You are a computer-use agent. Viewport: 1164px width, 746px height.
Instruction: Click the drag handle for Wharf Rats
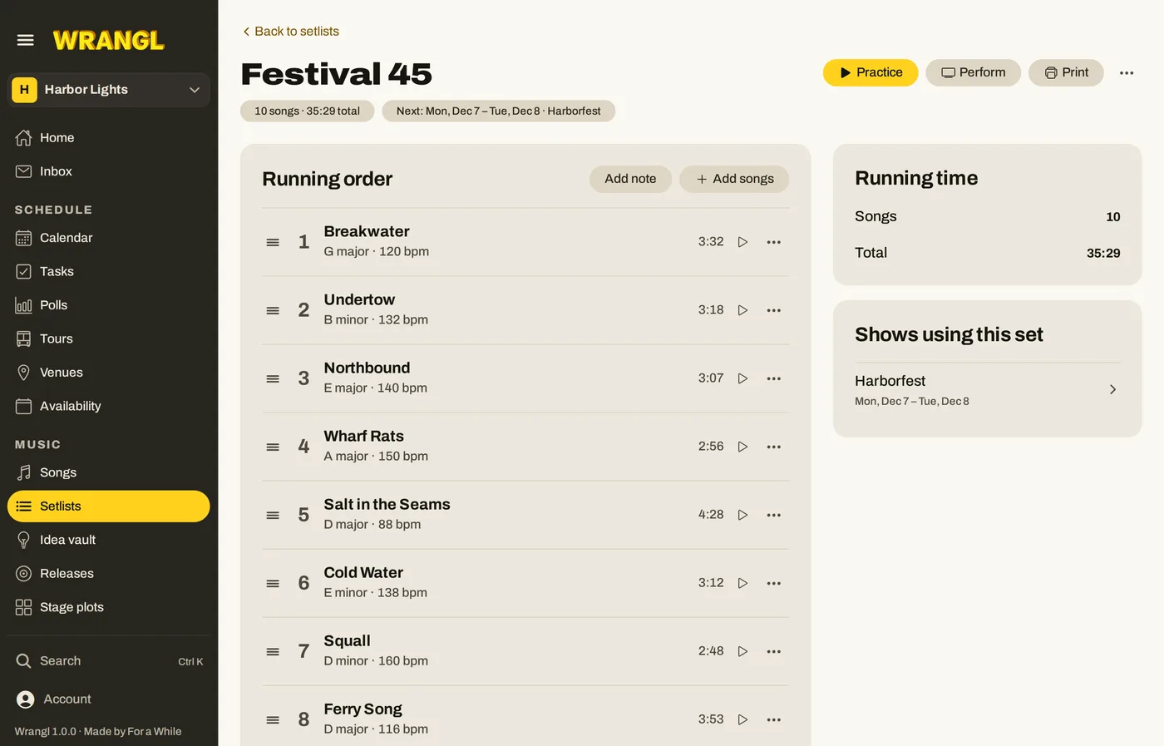coord(273,447)
